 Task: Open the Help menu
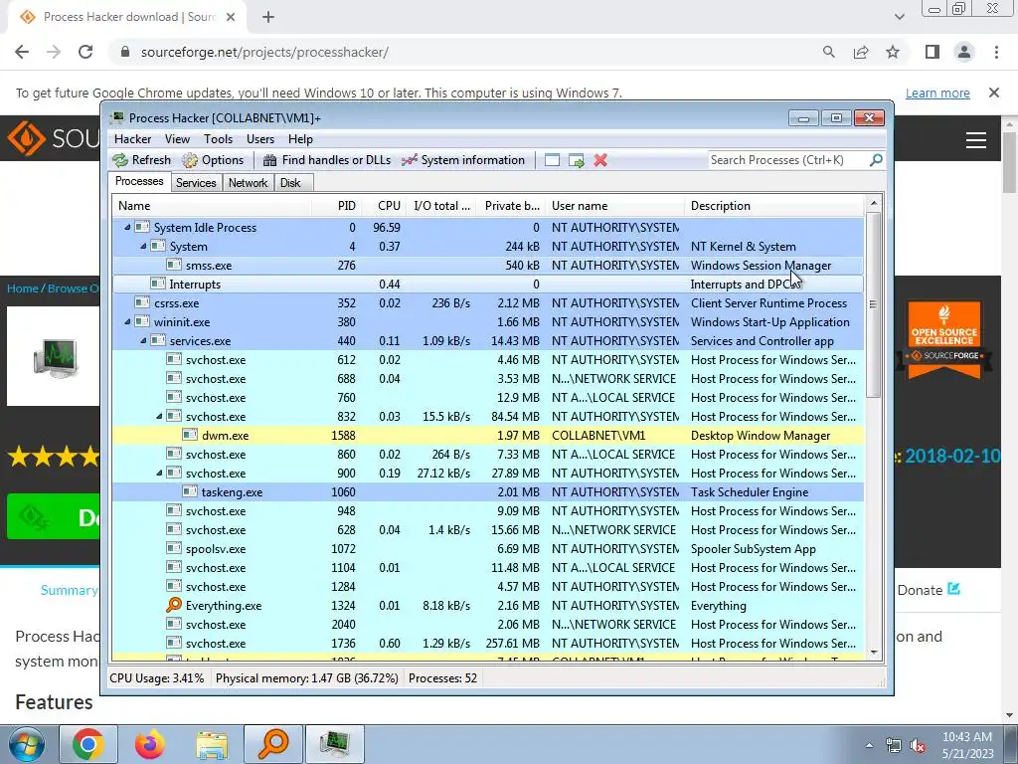300,139
